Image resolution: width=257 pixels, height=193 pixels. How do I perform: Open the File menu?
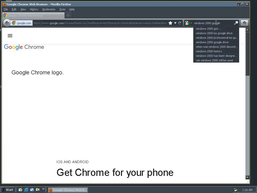tap(6, 9)
